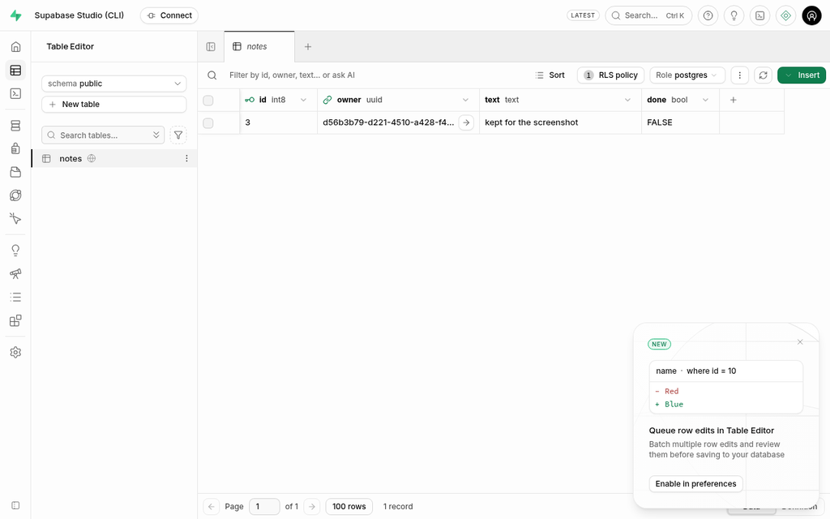Select the Table Editor sidebar icon
This screenshot has height=519, width=830.
[15, 70]
